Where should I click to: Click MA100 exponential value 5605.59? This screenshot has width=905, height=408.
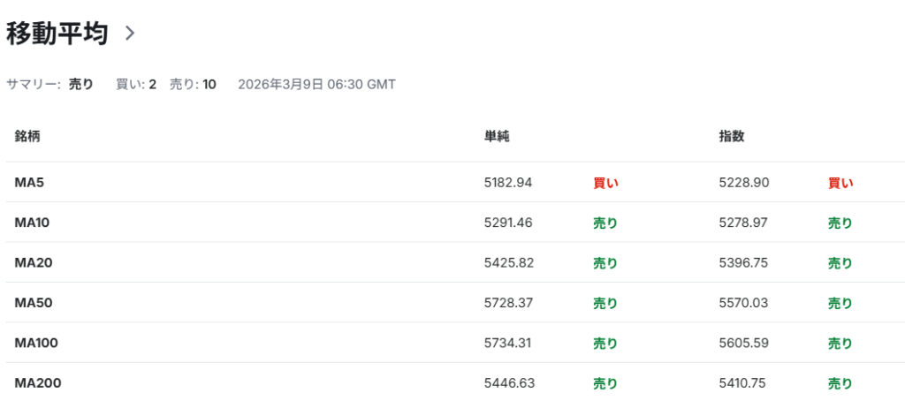(x=744, y=343)
